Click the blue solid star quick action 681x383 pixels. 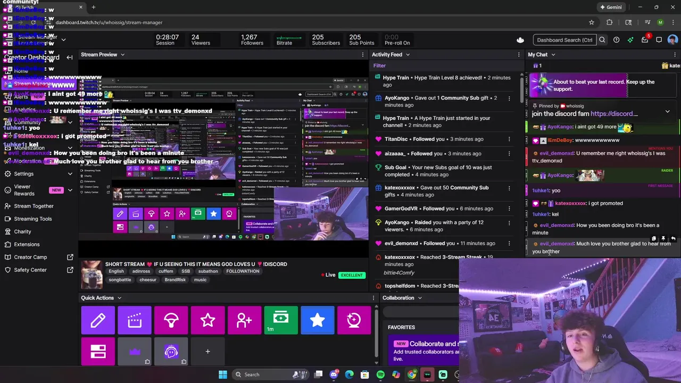click(318, 320)
